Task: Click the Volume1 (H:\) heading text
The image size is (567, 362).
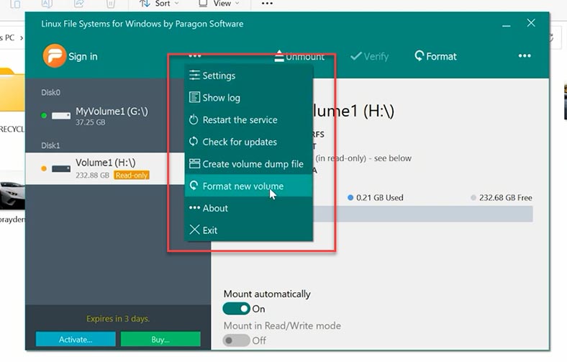Action: pos(353,111)
